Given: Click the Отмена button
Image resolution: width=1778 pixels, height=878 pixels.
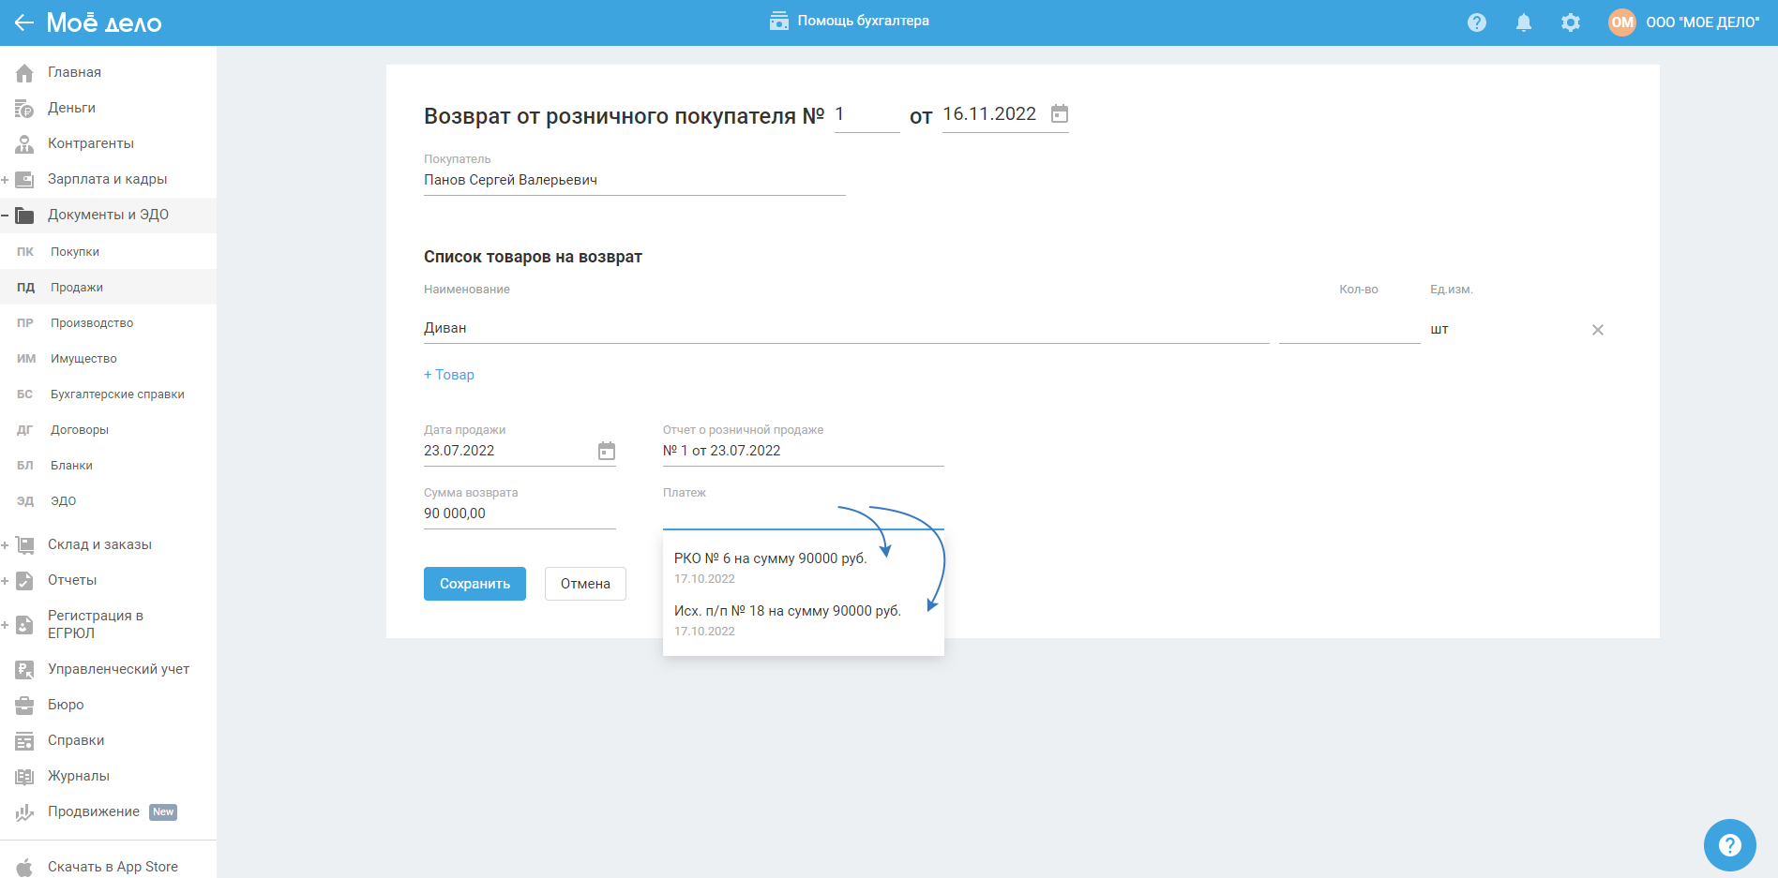Looking at the screenshot, I should 585,584.
